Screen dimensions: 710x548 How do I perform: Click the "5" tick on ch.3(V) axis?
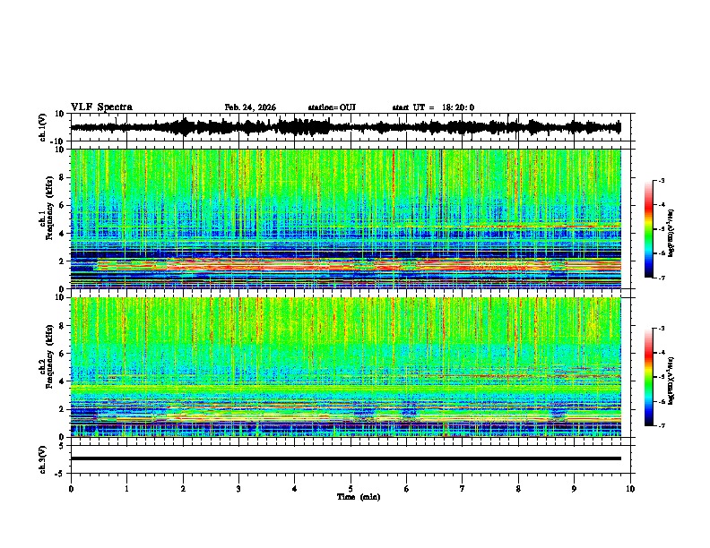pyautogui.click(x=62, y=445)
